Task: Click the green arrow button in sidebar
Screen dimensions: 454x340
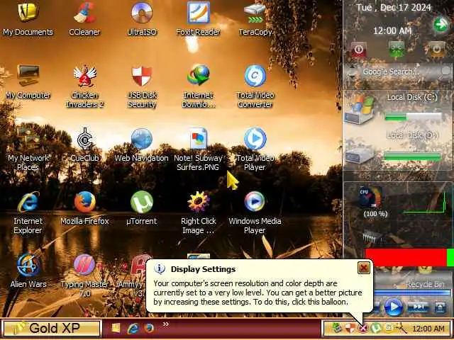Action: tap(441, 25)
